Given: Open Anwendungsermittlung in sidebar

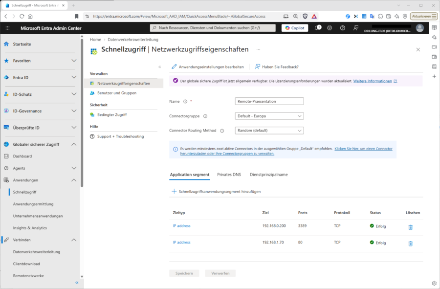Looking at the screenshot, I should [33, 204].
